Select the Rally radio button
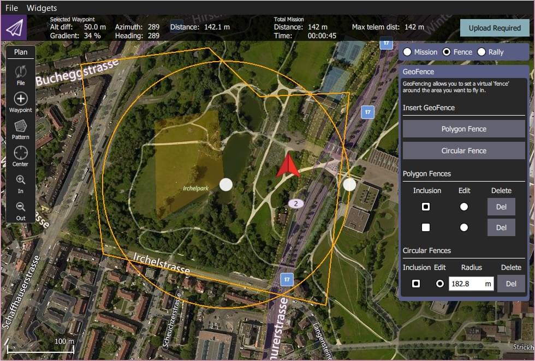Viewport: 535px width, 361px height. (481, 52)
